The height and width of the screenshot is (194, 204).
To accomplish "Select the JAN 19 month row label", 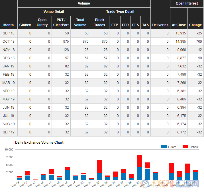I will click(9, 66).
